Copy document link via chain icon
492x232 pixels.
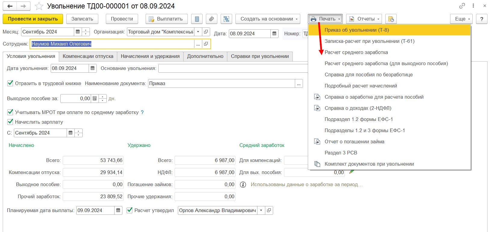coord(462,6)
